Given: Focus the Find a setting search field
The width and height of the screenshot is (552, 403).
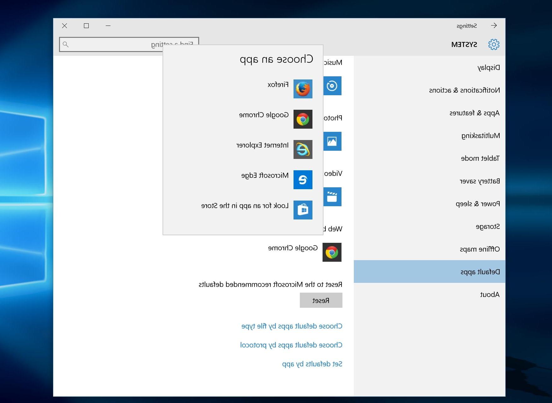Looking at the screenshot, I should tap(129, 44).
